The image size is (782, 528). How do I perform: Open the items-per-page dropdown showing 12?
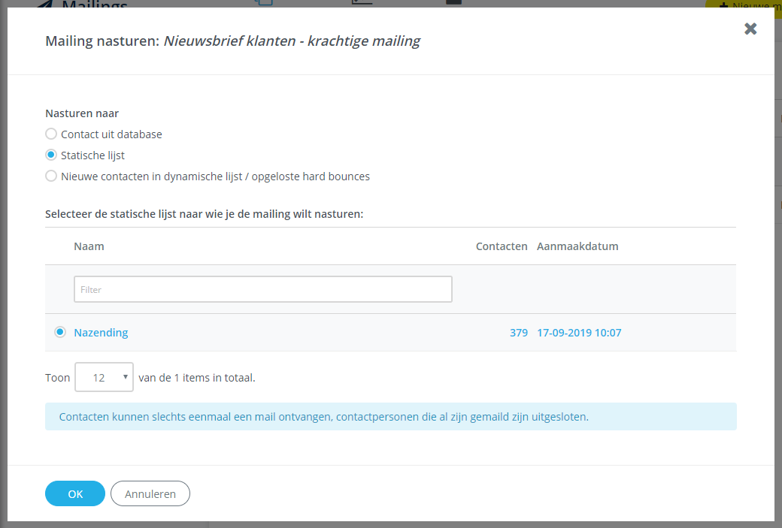click(x=104, y=377)
